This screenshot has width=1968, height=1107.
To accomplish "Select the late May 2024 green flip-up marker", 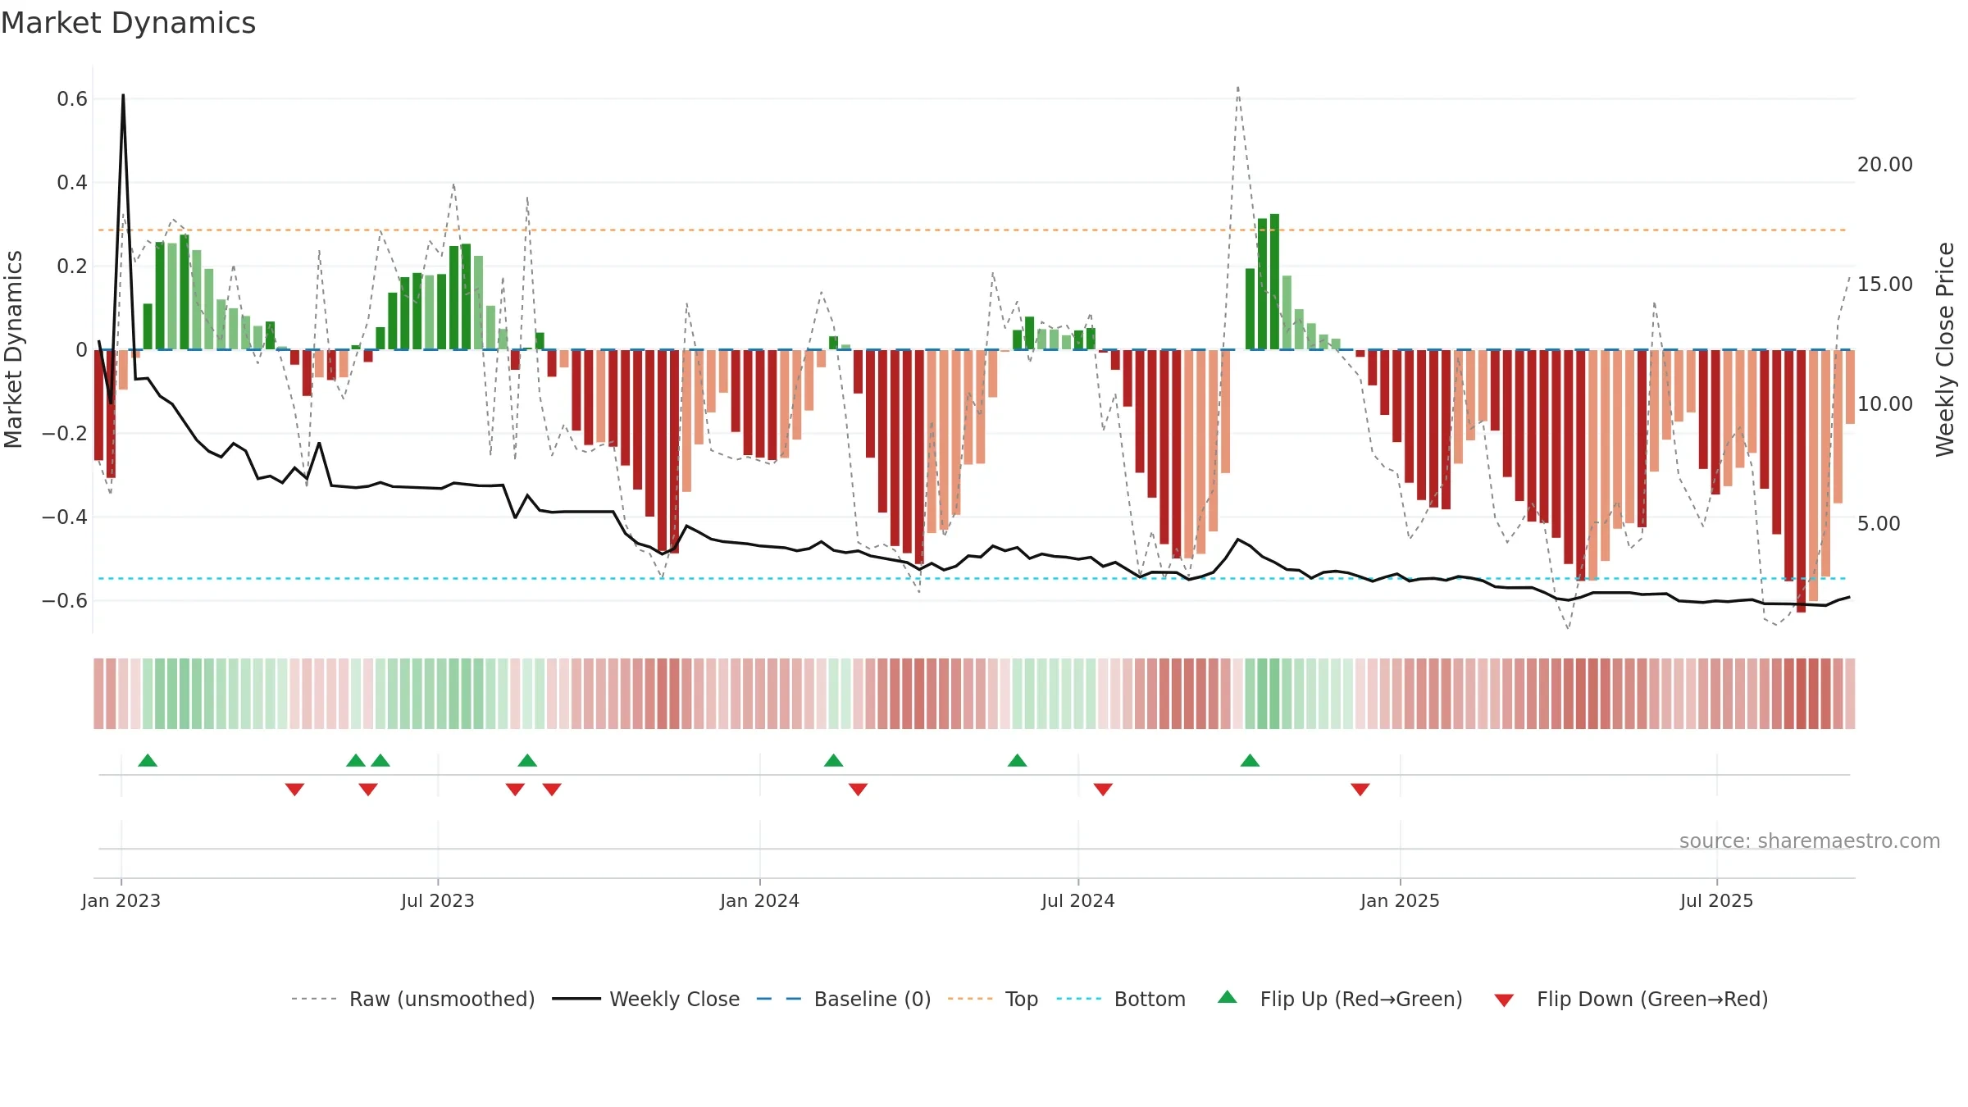I will 1018,760.
